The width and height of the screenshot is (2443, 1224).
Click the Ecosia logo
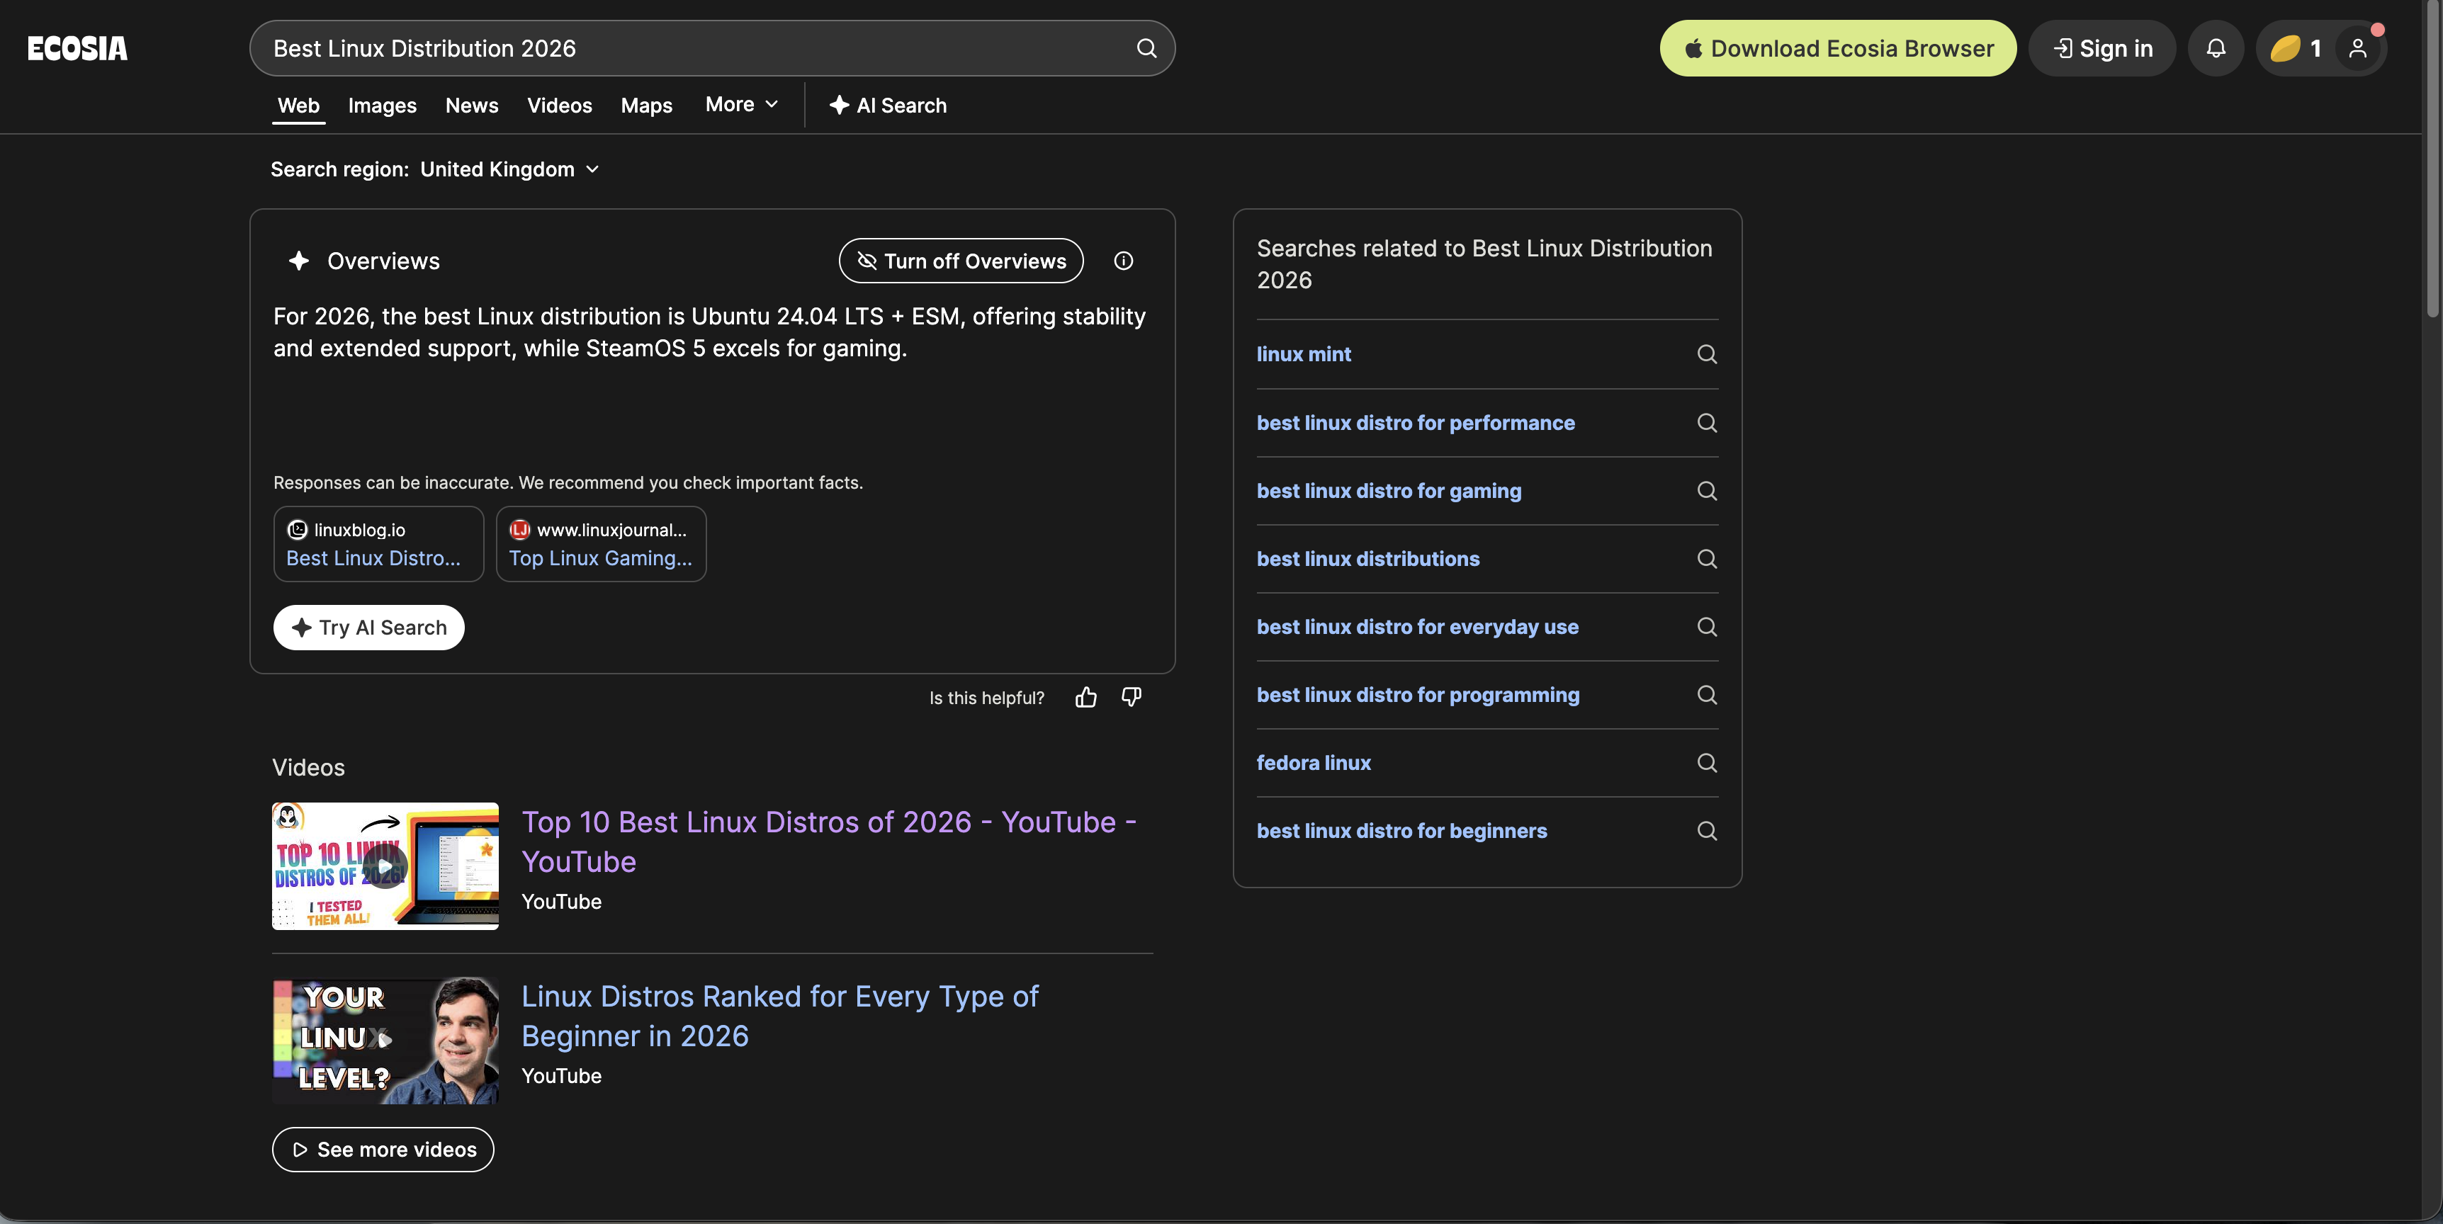click(78, 48)
